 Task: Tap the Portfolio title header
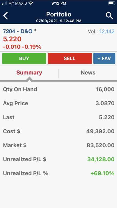[58, 14]
